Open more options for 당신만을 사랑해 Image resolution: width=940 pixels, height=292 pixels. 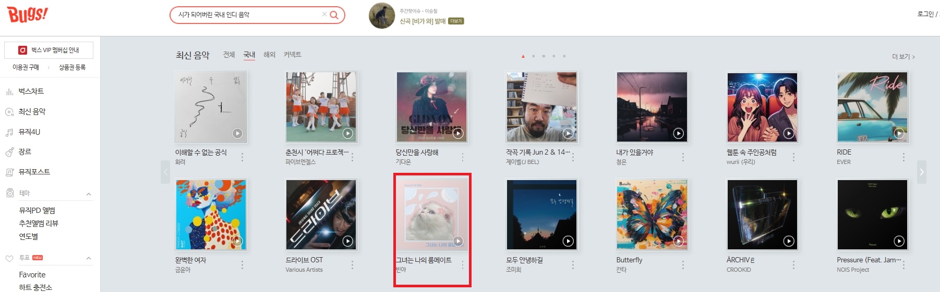tap(463, 157)
